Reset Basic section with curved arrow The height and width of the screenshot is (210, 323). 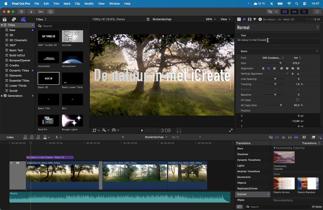tap(317, 51)
